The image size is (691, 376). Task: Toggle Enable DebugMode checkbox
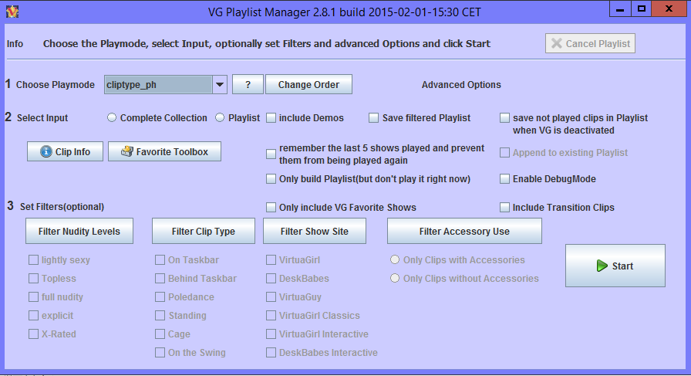(504, 179)
